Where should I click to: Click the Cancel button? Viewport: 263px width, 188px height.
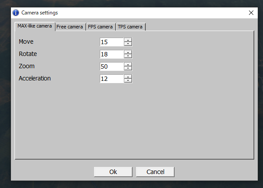(155, 172)
